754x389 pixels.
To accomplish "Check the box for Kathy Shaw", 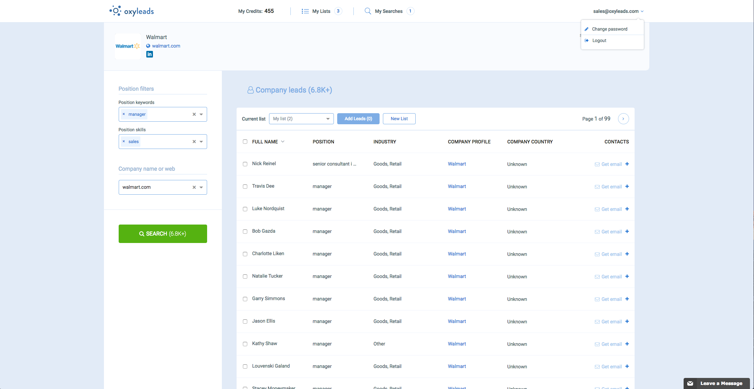I will (x=245, y=344).
